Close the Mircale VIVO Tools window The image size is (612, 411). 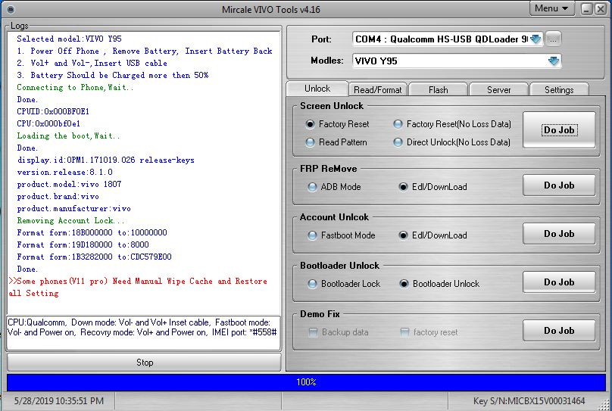pyautogui.click(x=601, y=8)
